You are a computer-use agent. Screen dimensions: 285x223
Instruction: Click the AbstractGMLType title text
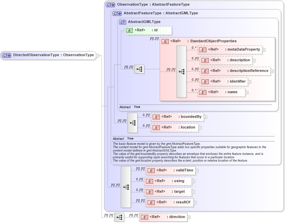[144, 22]
